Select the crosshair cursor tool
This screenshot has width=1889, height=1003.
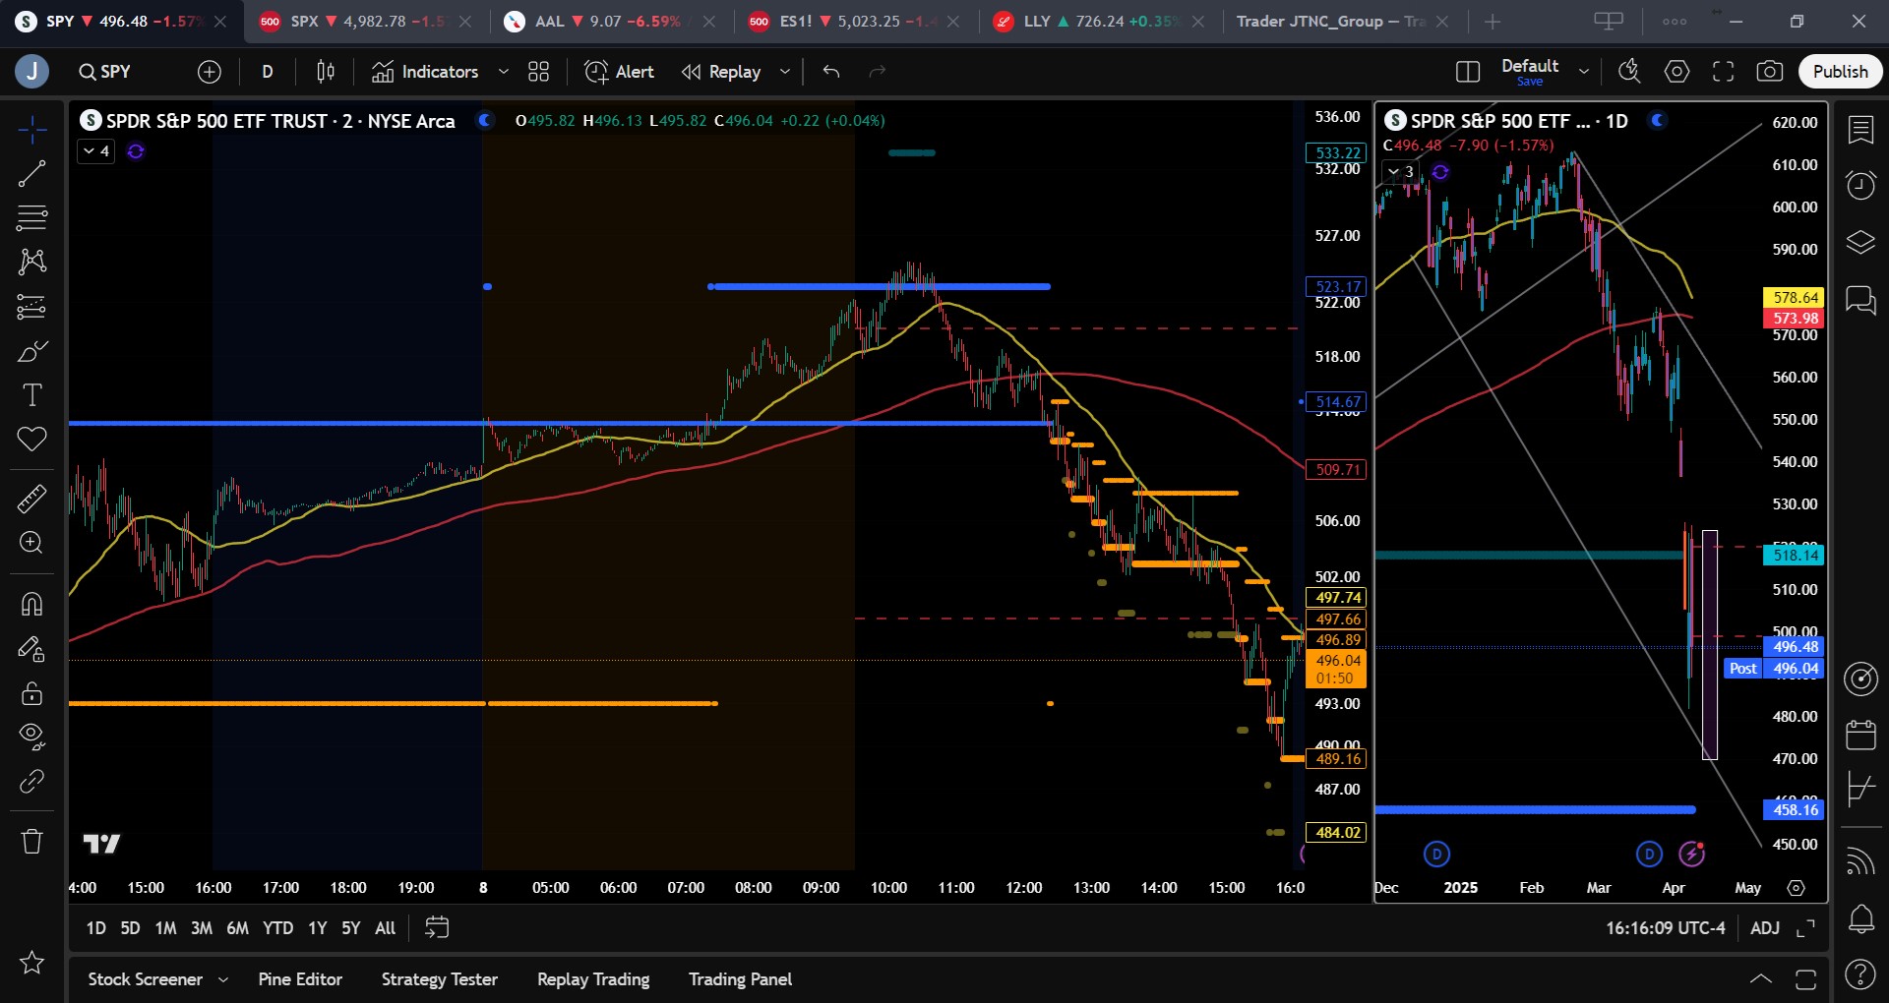(31, 129)
